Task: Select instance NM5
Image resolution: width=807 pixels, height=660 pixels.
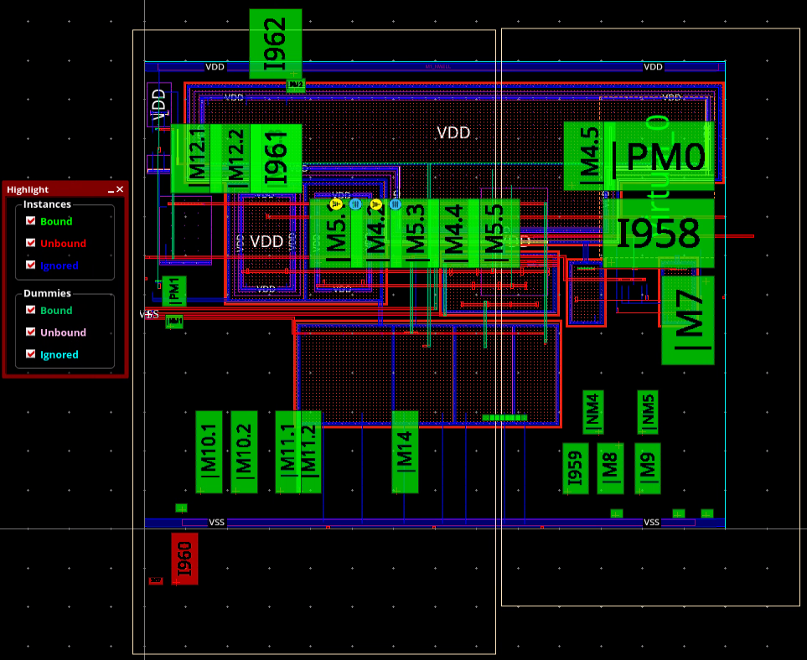Action: pos(648,412)
